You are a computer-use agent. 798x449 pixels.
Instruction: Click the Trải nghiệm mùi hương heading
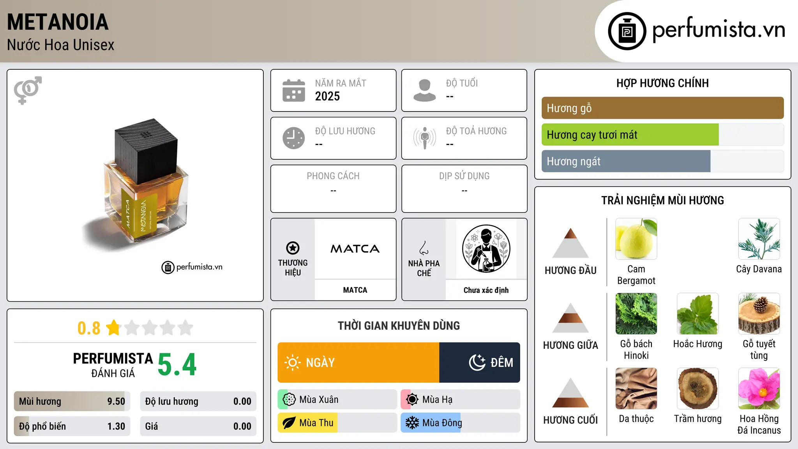click(x=662, y=200)
